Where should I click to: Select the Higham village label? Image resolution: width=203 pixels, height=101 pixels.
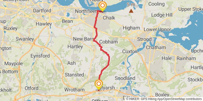pyautogui.click(x=131, y=28)
